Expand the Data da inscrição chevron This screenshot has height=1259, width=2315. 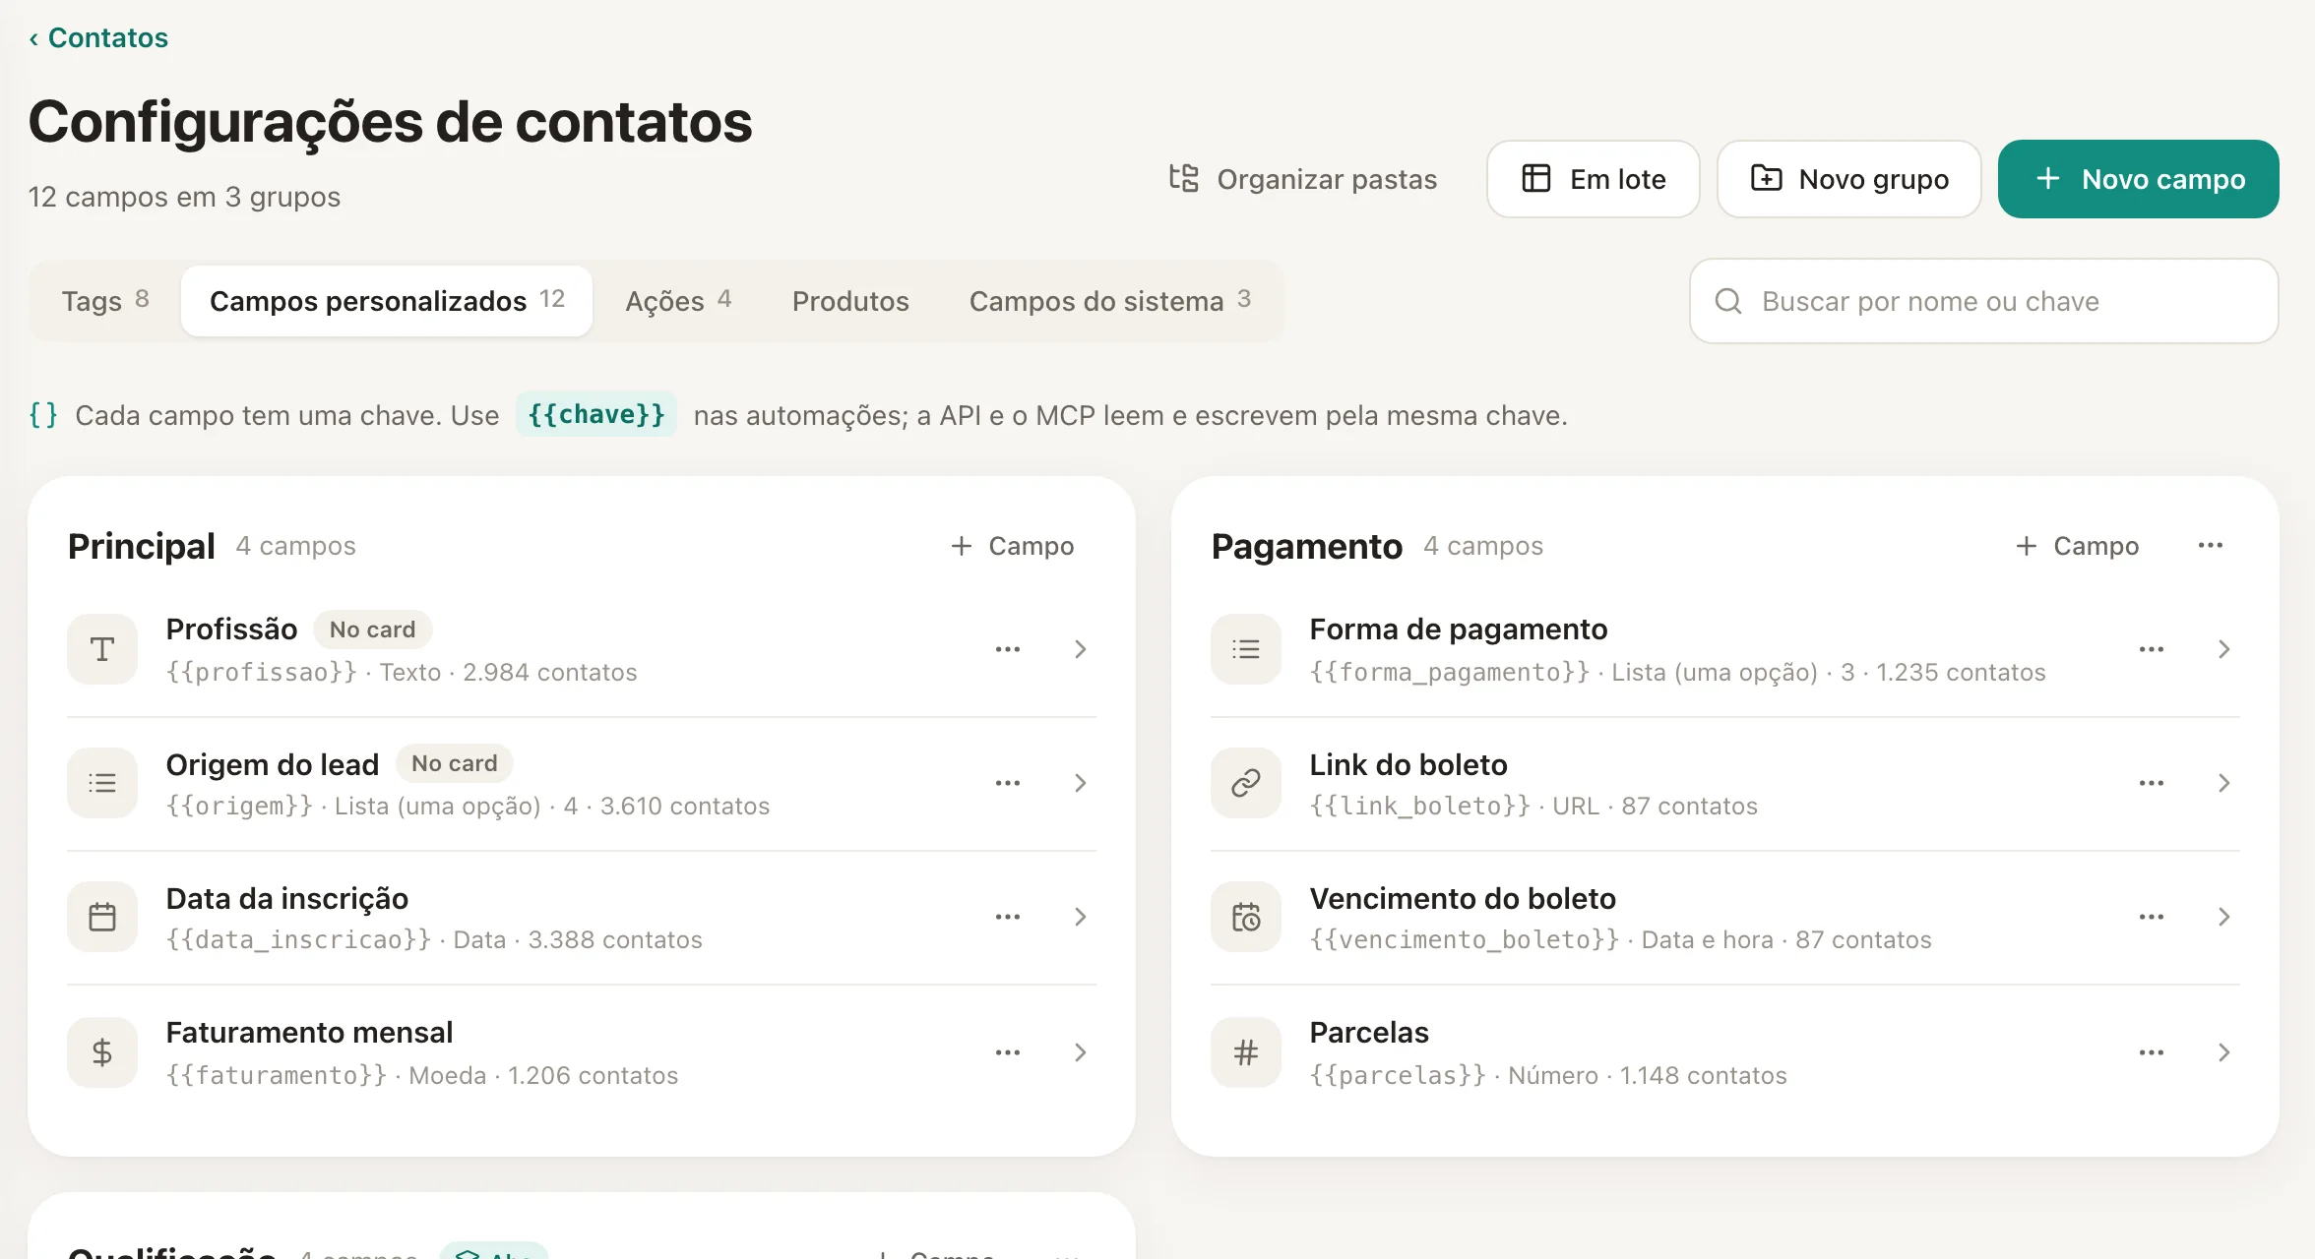(1081, 917)
